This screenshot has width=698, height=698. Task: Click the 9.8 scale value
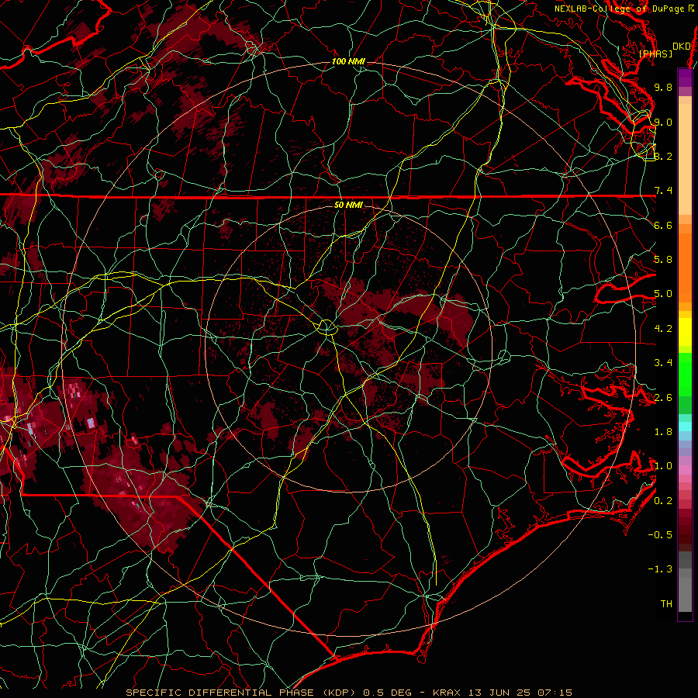663,87
